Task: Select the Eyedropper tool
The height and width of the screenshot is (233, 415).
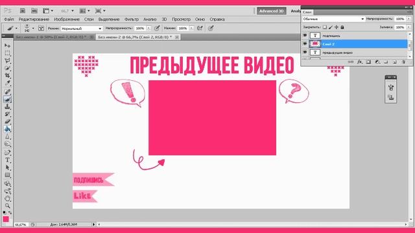Action: 7,83
